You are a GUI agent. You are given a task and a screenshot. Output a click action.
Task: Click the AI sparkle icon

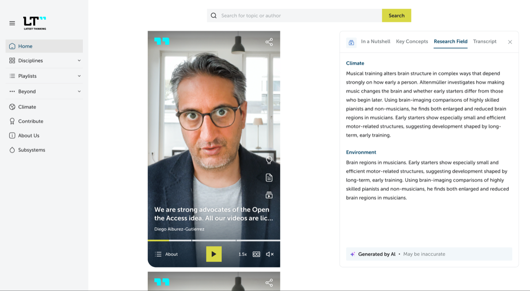click(352, 254)
